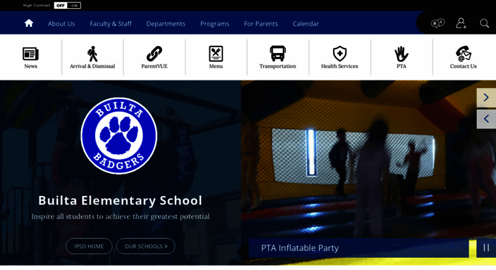Open Health Services shield icon

pos(340,54)
